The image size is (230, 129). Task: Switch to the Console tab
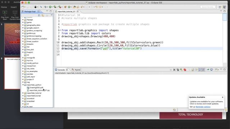click(x=61, y=70)
